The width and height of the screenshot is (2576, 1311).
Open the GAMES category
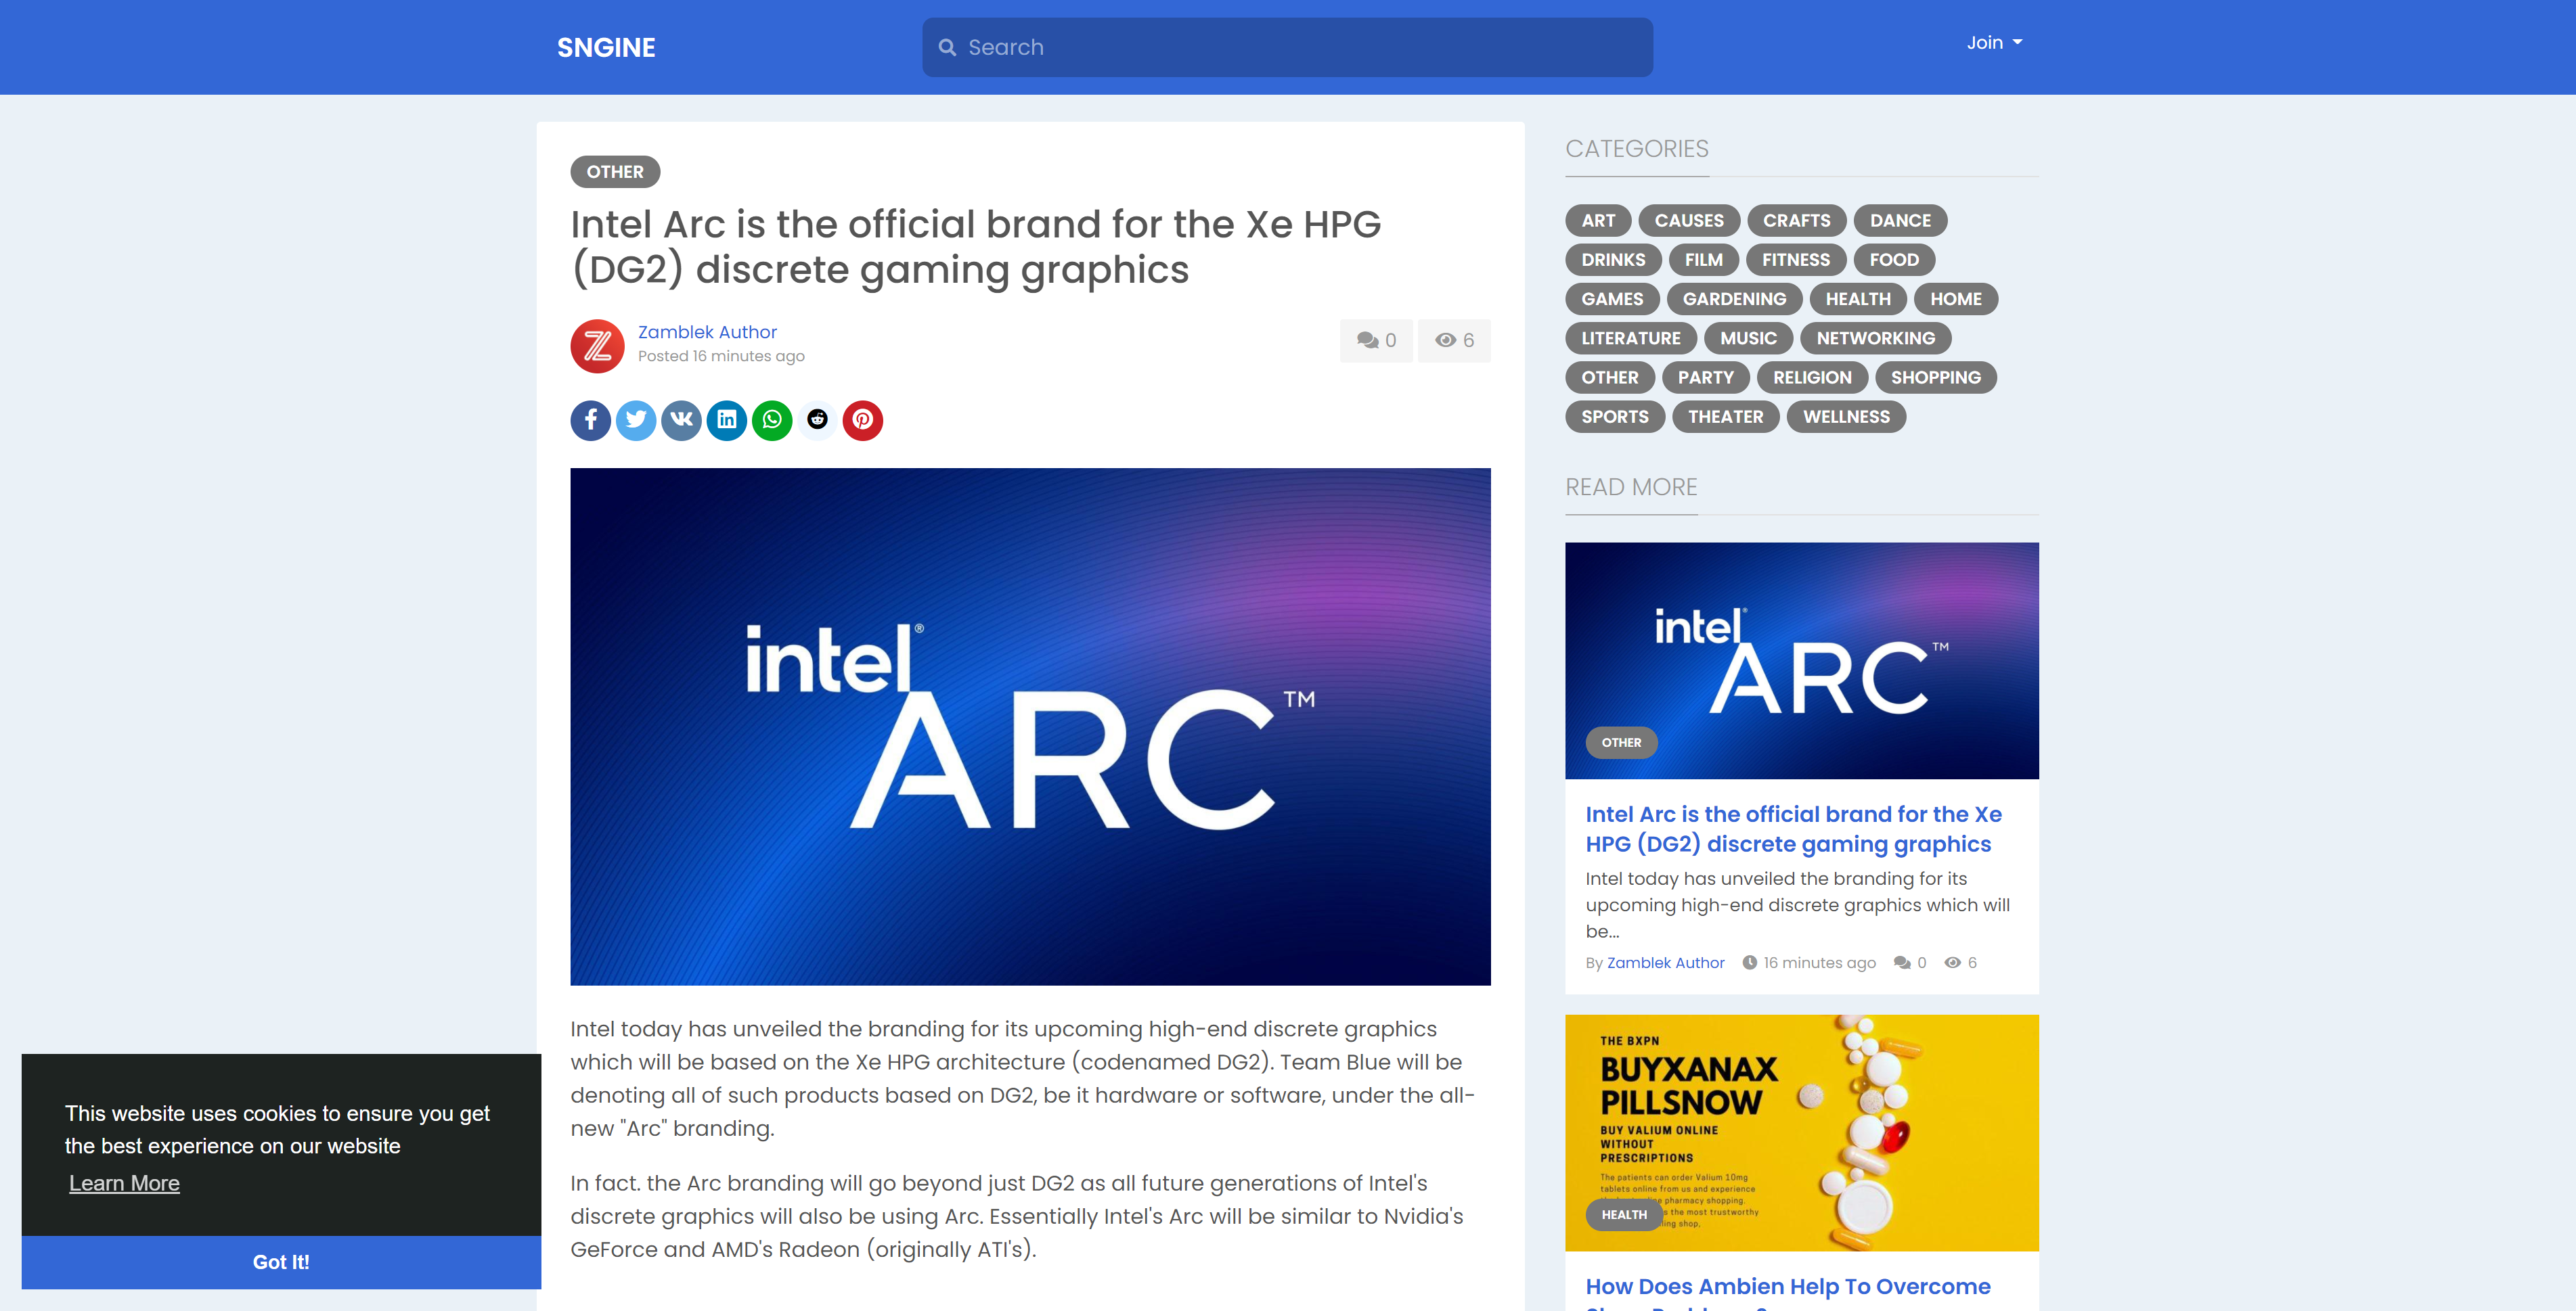click(1612, 299)
